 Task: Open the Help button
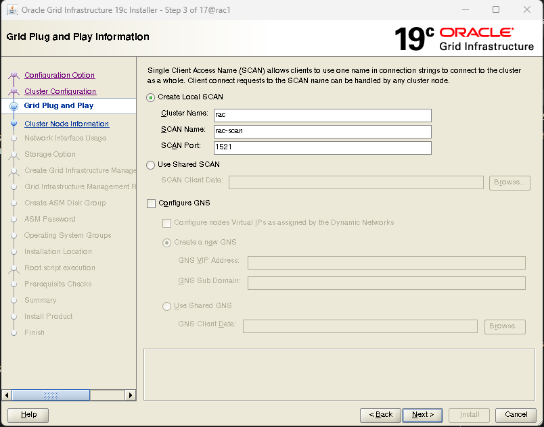(x=28, y=416)
